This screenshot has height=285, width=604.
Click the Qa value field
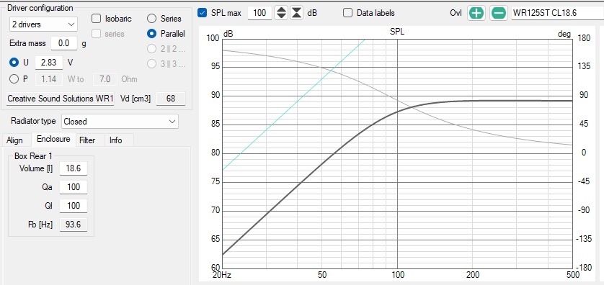click(x=74, y=187)
